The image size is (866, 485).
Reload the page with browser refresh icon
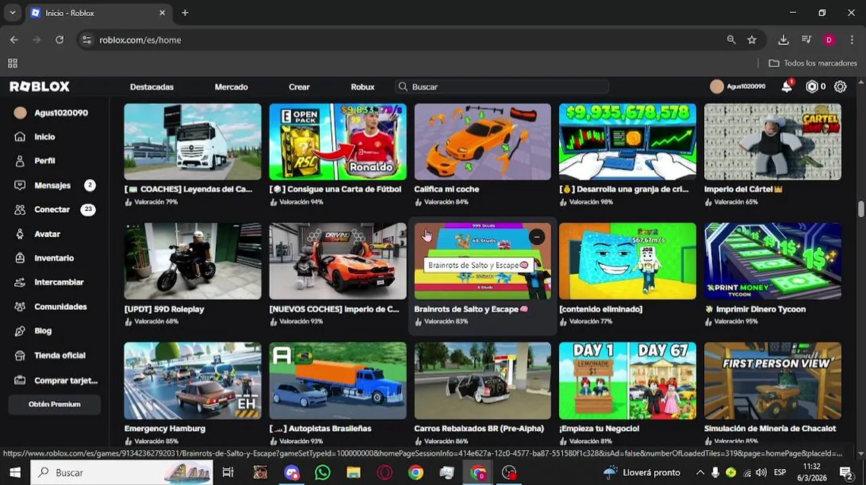click(59, 40)
